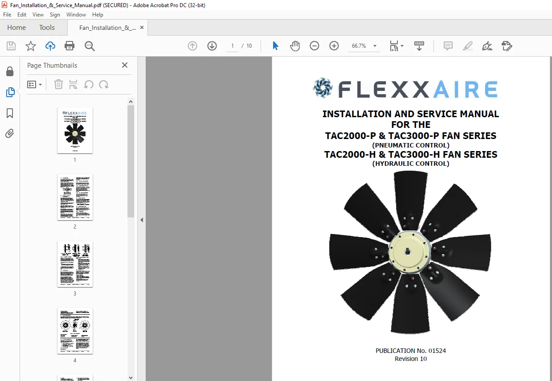Click the insert page break icon
This screenshot has width=552, height=381.
pos(74,84)
